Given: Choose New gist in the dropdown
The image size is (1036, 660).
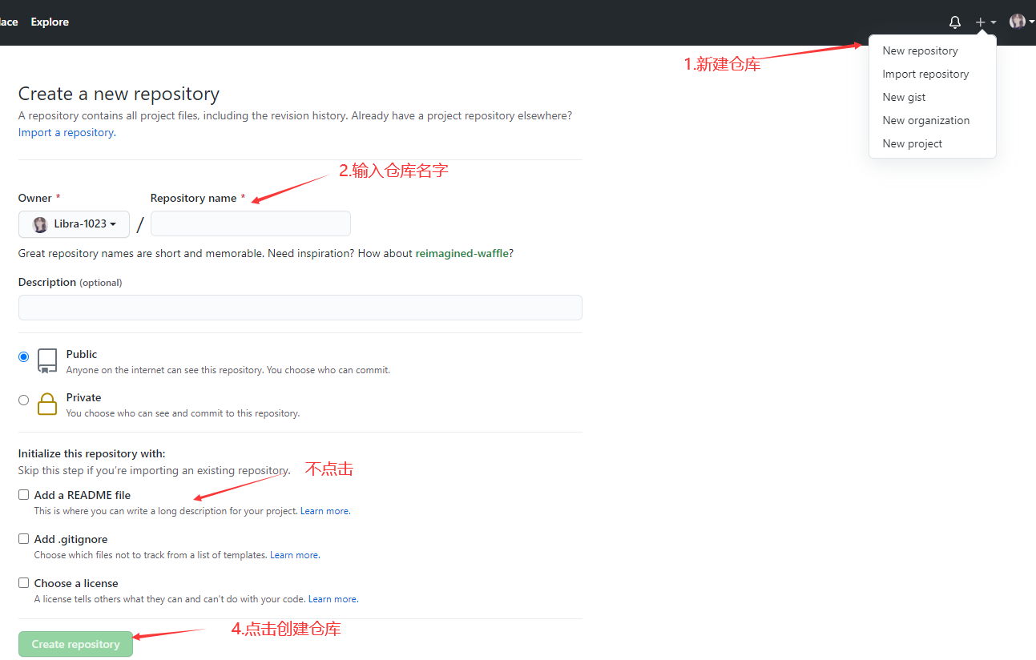Looking at the screenshot, I should pyautogui.click(x=904, y=97).
